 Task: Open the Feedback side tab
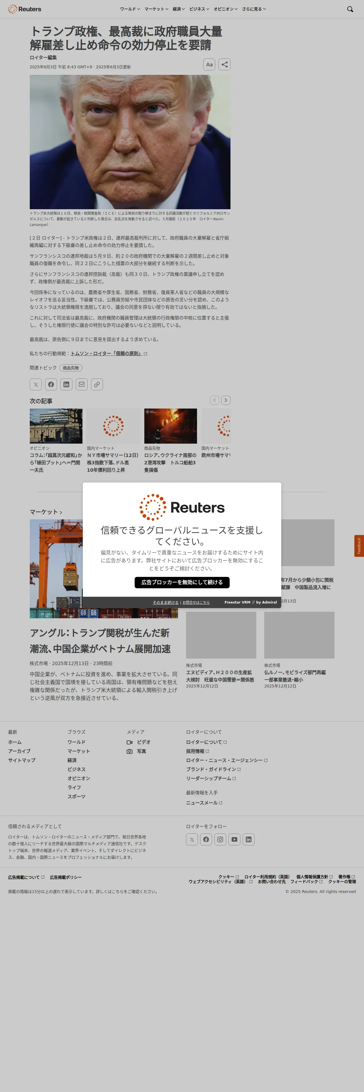(x=359, y=546)
